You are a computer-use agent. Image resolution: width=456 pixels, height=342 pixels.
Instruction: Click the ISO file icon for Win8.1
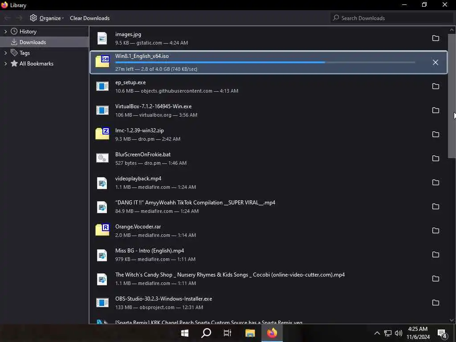tap(102, 61)
